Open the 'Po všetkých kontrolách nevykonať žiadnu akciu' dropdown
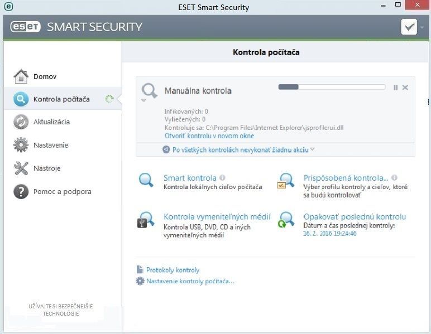The width and height of the screenshot is (431, 334). pyautogui.click(x=243, y=150)
